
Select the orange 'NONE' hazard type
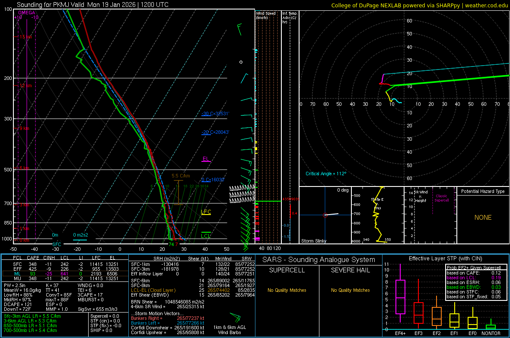click(x=483, y=218)
